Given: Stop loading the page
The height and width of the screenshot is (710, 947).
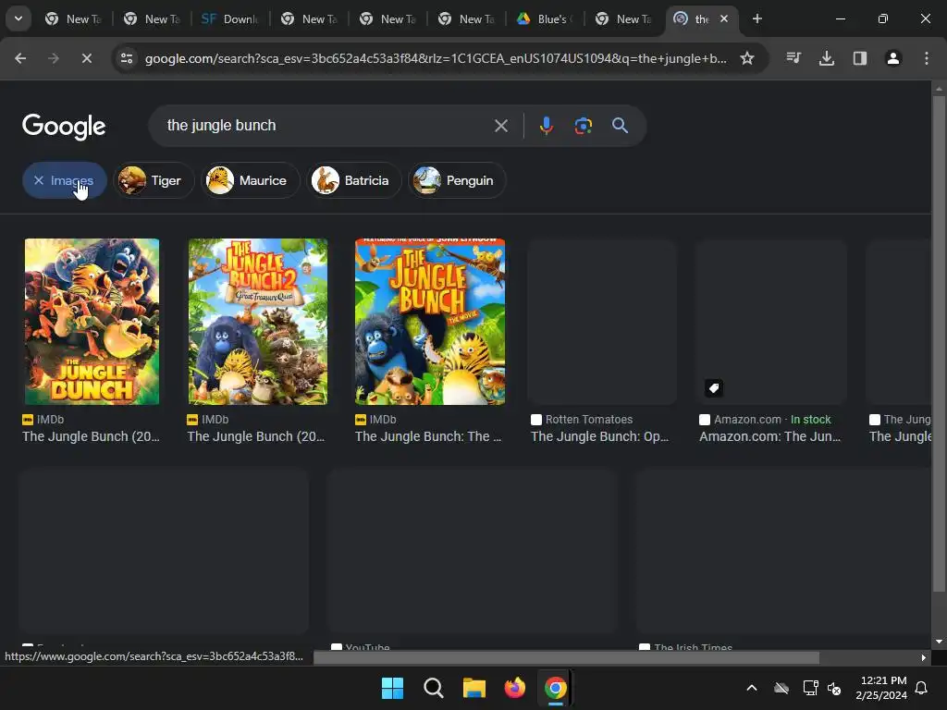Looking at the screenshot, I should coord(86,58).
